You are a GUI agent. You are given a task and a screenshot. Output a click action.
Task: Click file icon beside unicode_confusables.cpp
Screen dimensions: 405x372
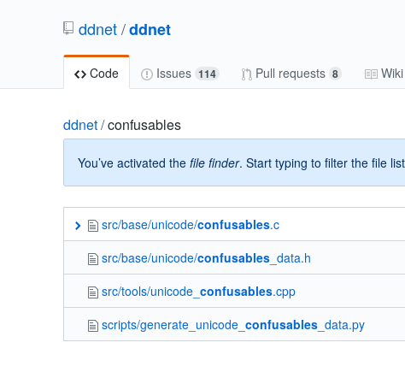click(93, 292)
